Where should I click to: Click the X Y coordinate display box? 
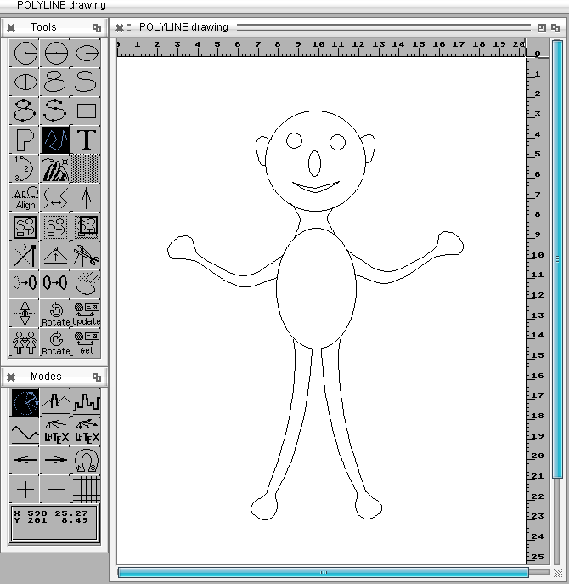pyautogui.click(x=55, y=522)
